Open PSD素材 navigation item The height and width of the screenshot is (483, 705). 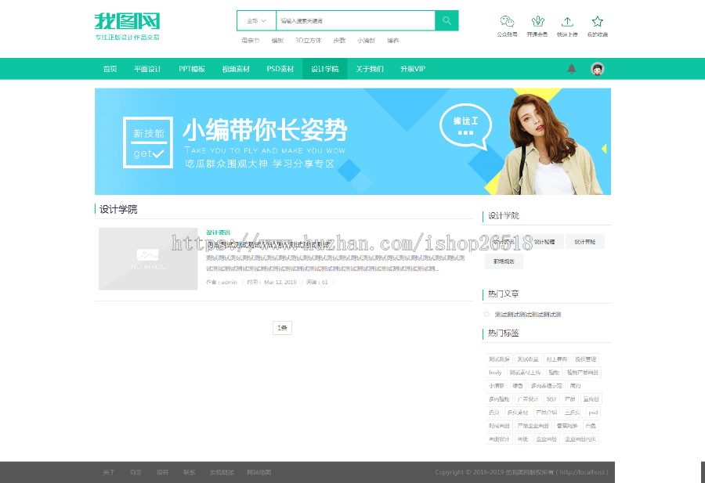280,69
